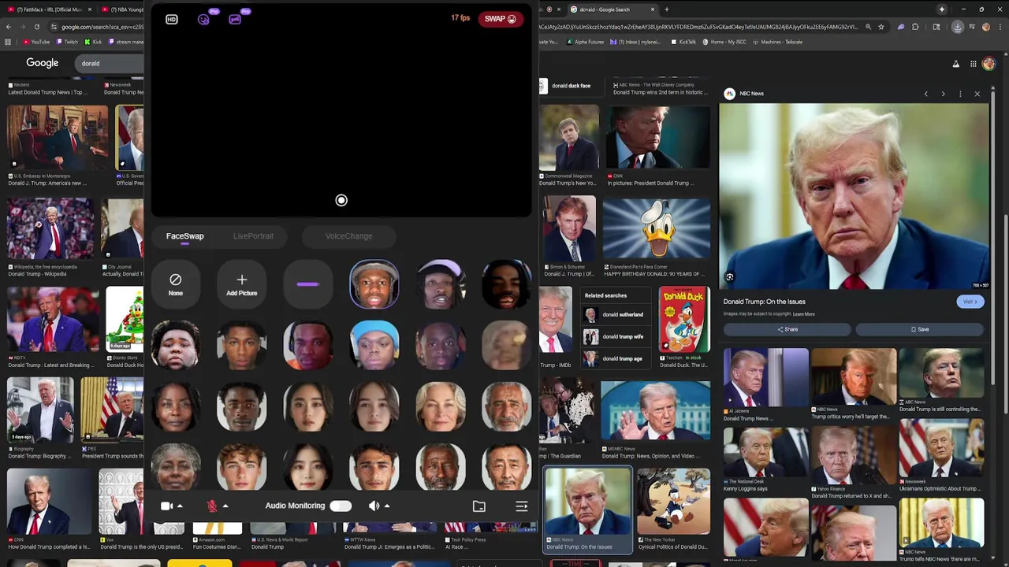The image size is (1009, 567).
Task: Open the Pro face enhancement icon
Action: tap(203, 18)
